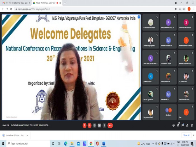Click the present now icon
The width and height of the screenshot is (196, 147).
tap(99, 125)
